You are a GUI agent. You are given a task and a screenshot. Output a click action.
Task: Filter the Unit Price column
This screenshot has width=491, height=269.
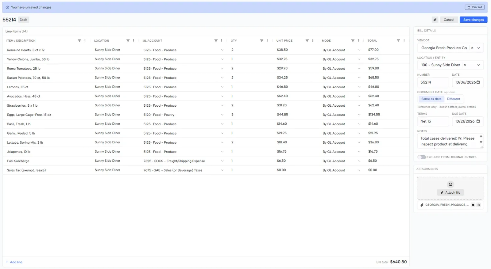(307, 40)
